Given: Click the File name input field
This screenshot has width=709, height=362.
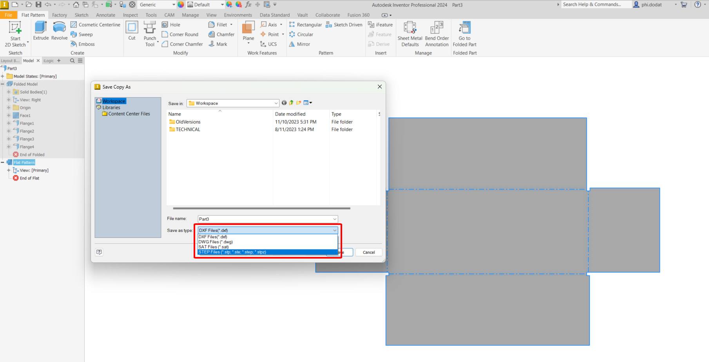Looking at the screenshot, I should (x=265, y=219).
